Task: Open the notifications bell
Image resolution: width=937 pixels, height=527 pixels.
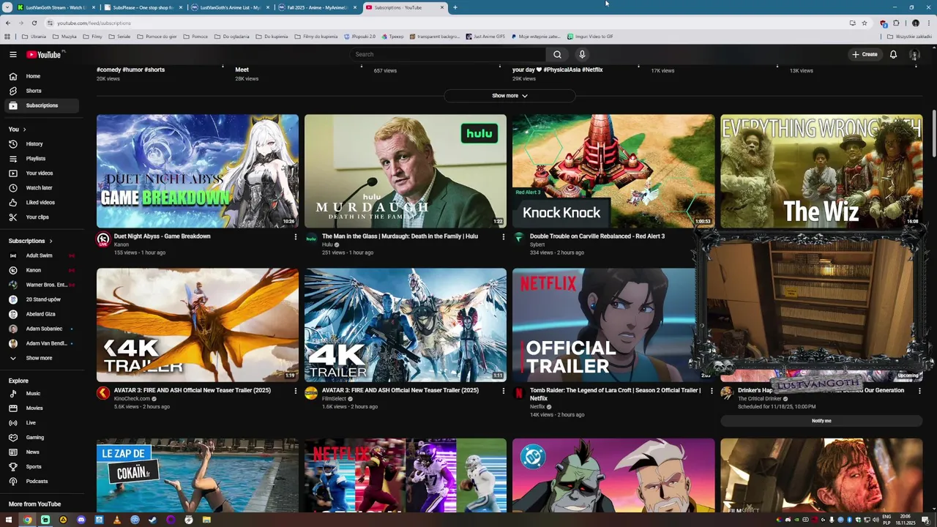Action: pos(893,54)
